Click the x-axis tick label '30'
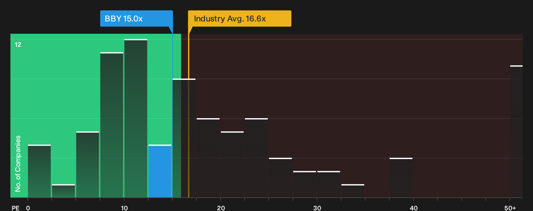Image resolution: width=533 pixels, height=211 pixels. [x=317, y=208]
